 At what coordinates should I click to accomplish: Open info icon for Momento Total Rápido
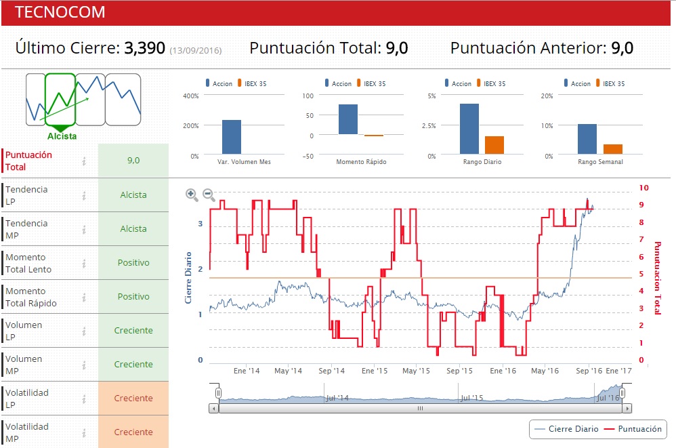(84, 297)
